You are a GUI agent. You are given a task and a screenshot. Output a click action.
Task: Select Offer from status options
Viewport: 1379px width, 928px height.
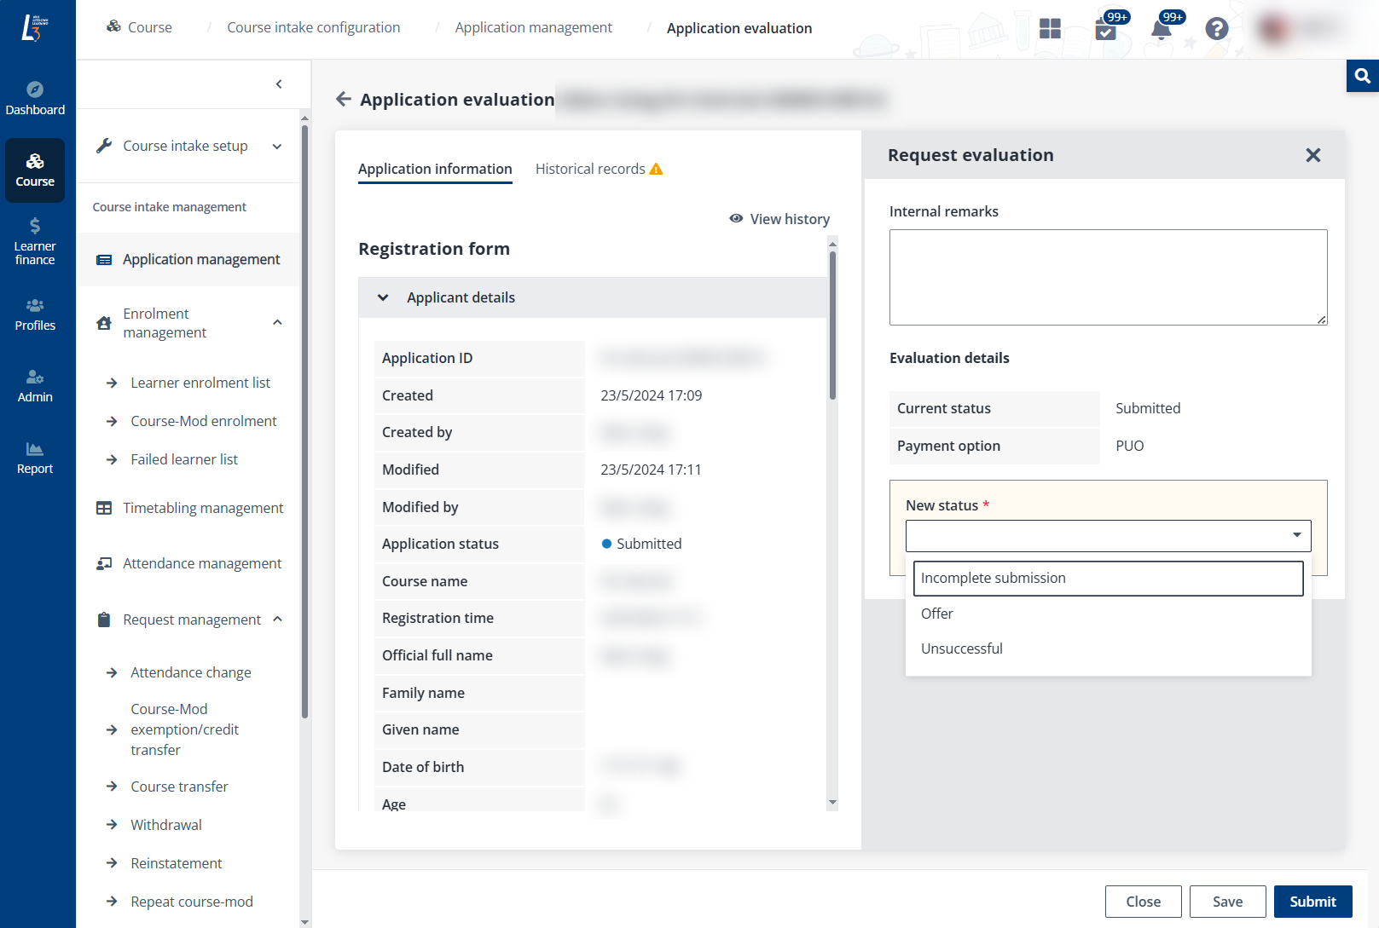937,614
